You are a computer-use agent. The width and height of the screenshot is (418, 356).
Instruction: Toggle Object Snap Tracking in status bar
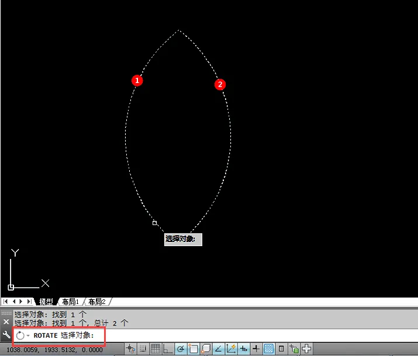coord(218,348)
